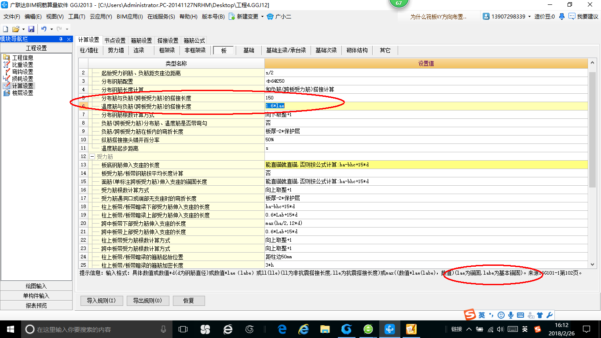
Task: Open the Undo history dropdown arrow
Action: point(51,29)
